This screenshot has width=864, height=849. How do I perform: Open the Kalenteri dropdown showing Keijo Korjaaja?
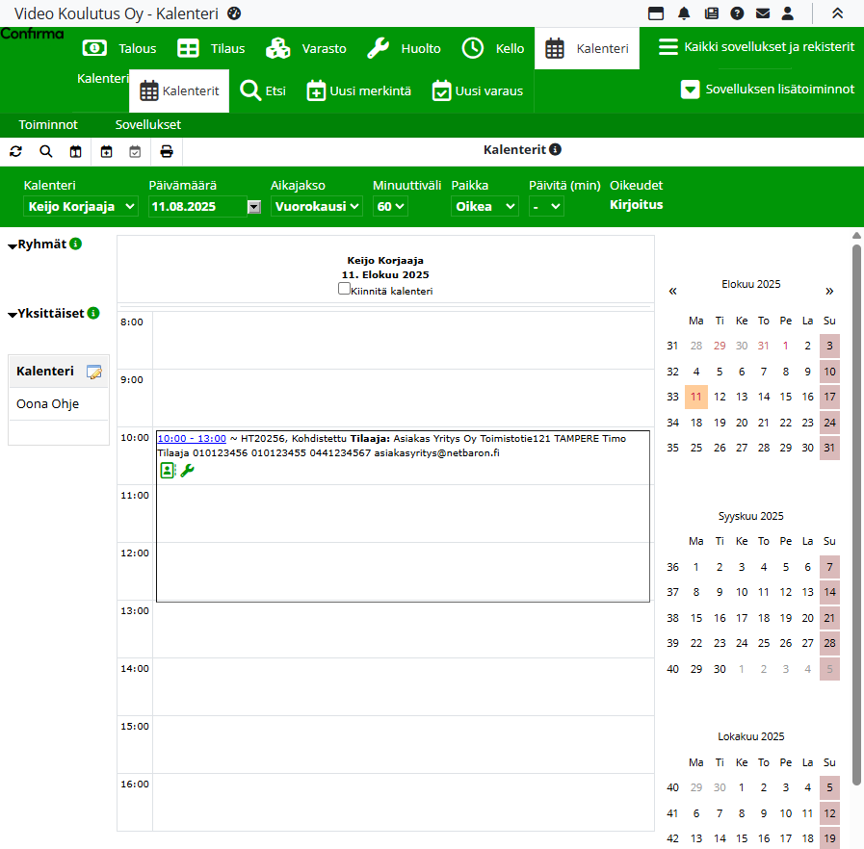point(81,206)
